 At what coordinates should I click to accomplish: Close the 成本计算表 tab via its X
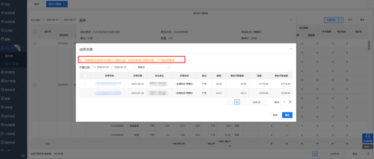click(64, 4)
